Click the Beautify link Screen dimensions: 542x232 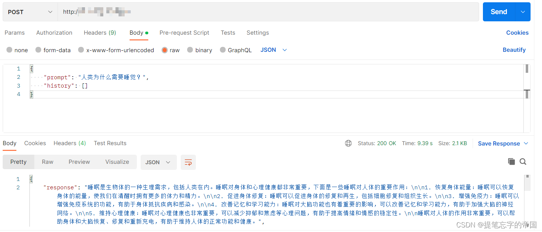[514, 50]
